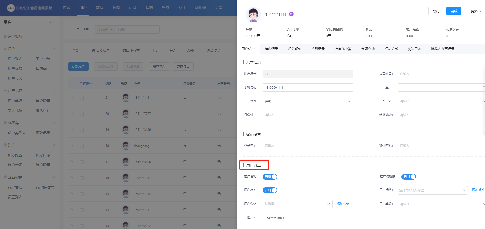Disable the 推广员权限 switch
This screenshot has height=229, width=485.
click(408, 177)
